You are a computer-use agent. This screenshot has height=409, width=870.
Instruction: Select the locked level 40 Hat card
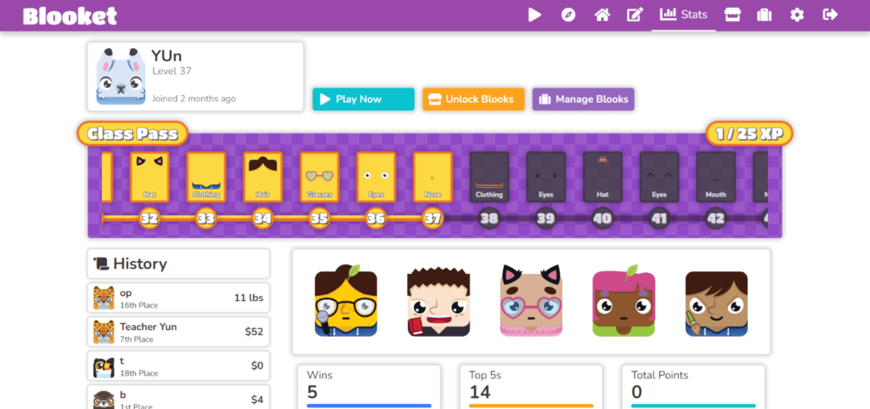(x=602, y=177)
